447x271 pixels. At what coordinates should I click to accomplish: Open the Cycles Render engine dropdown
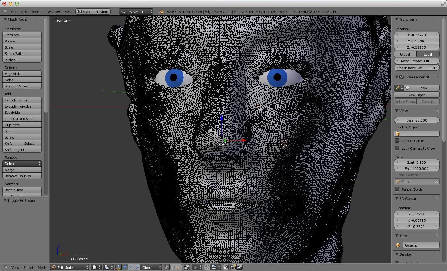pos(136,12)
